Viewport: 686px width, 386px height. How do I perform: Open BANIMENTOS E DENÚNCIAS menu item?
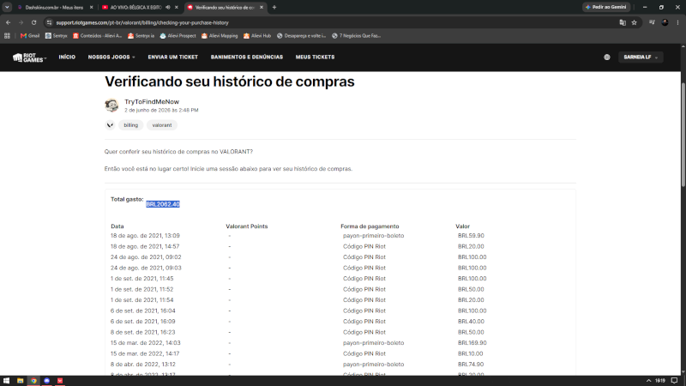(x=247, y=57)
